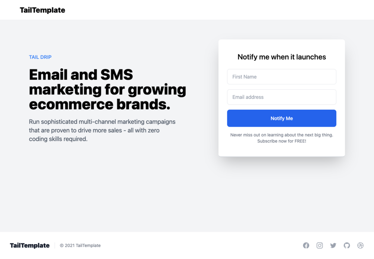Open the Instagram social link
The image size is (374, 259).
click(x=320, y=245)
